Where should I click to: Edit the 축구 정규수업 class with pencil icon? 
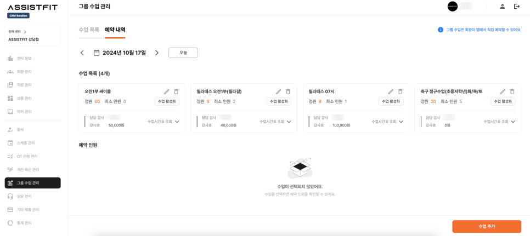coord(503,92)
